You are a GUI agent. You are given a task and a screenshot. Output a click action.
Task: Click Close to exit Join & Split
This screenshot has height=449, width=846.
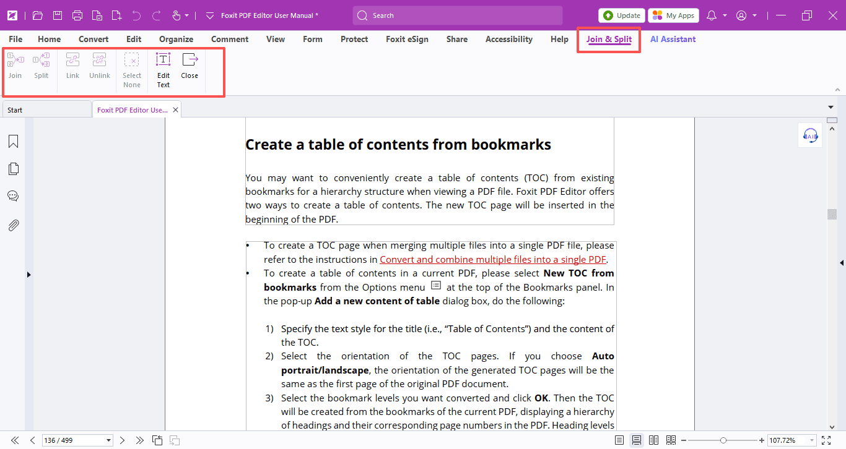tap(190, 66)
